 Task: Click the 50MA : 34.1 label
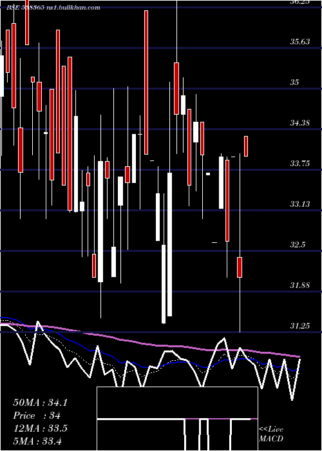40,403
